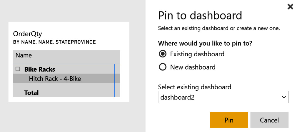Select the Hitch Rack - 4-Bike row
The width and height of the screenshot is (297, 132).
pyautogui.click(x=55, y=79)
